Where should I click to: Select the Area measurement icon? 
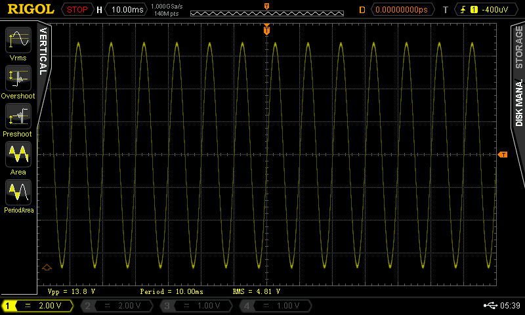(18, 154)
